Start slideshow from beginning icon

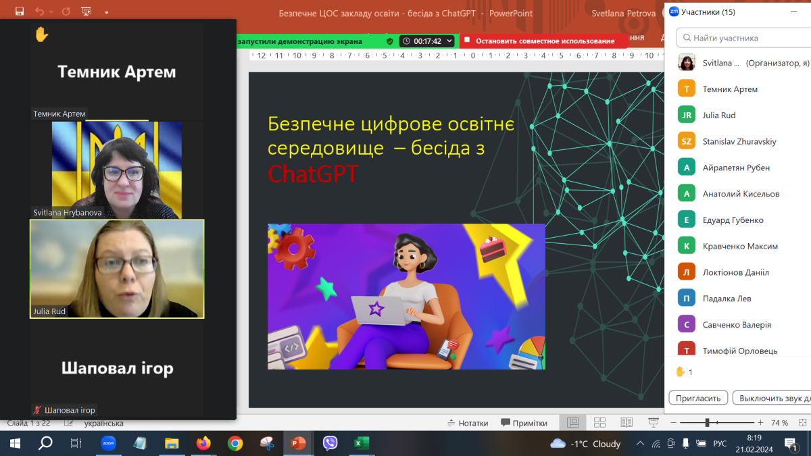coord(87,11)
